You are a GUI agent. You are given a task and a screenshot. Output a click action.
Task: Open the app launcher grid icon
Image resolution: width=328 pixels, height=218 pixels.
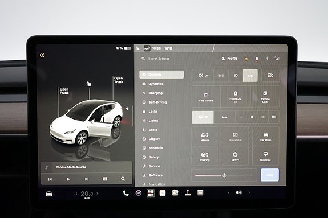coord(151,193)
